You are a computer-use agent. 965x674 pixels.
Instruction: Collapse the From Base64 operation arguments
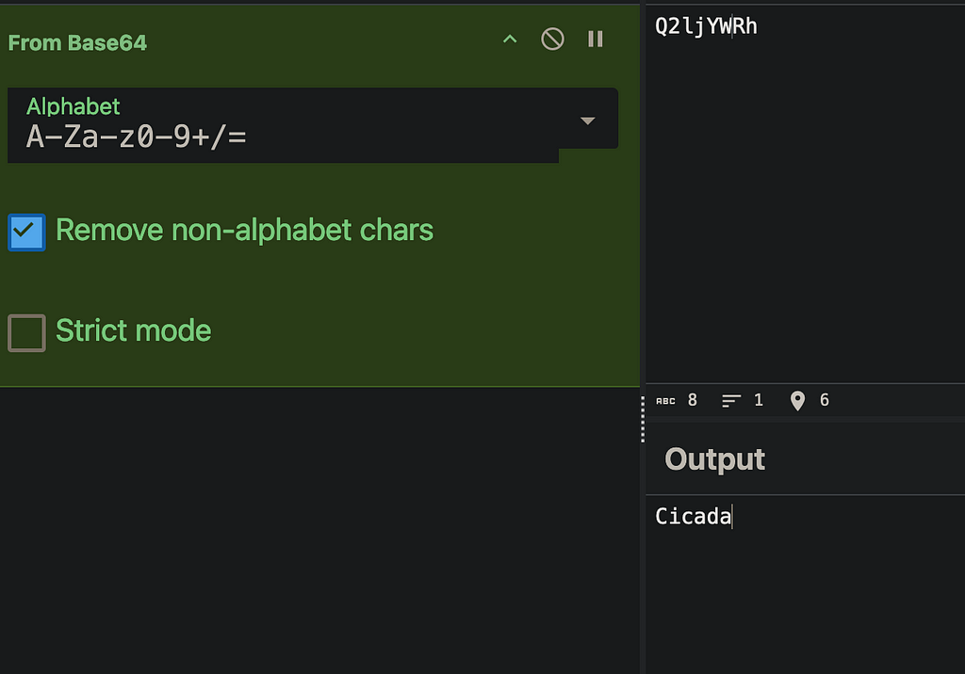tap(510, 40)
